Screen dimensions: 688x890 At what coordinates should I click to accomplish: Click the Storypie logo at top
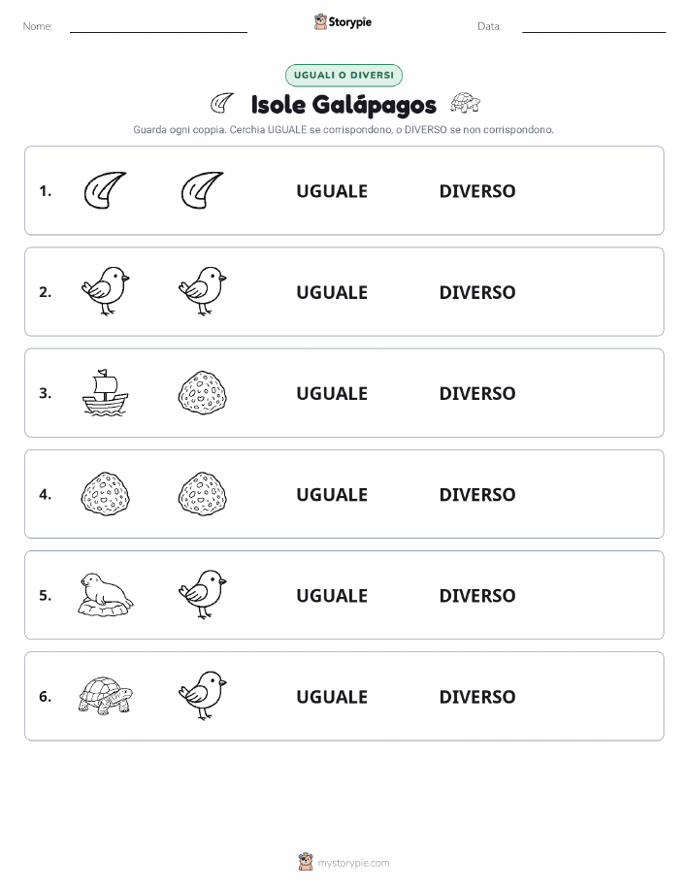point(343,22)
